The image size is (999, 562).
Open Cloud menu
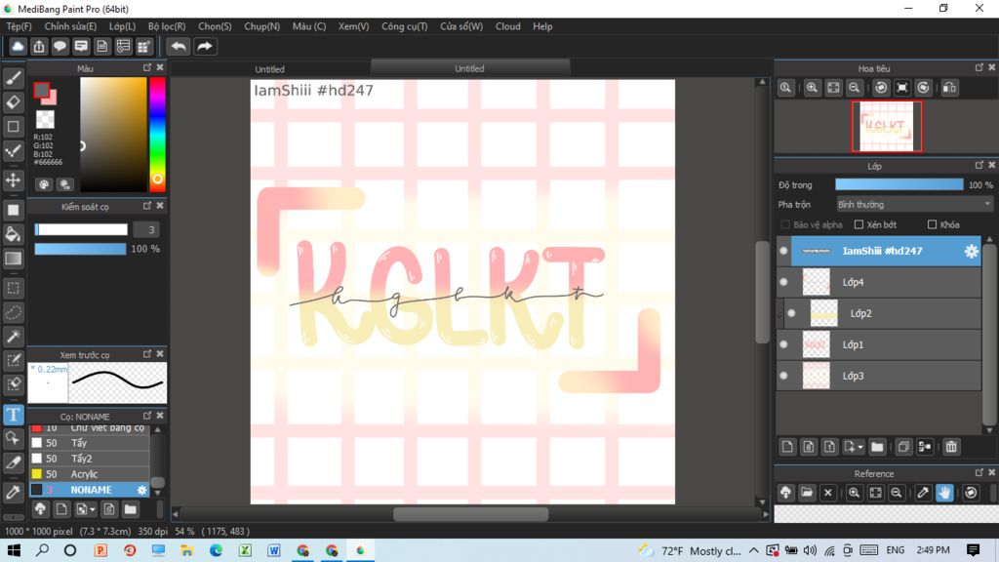(507, 26)
